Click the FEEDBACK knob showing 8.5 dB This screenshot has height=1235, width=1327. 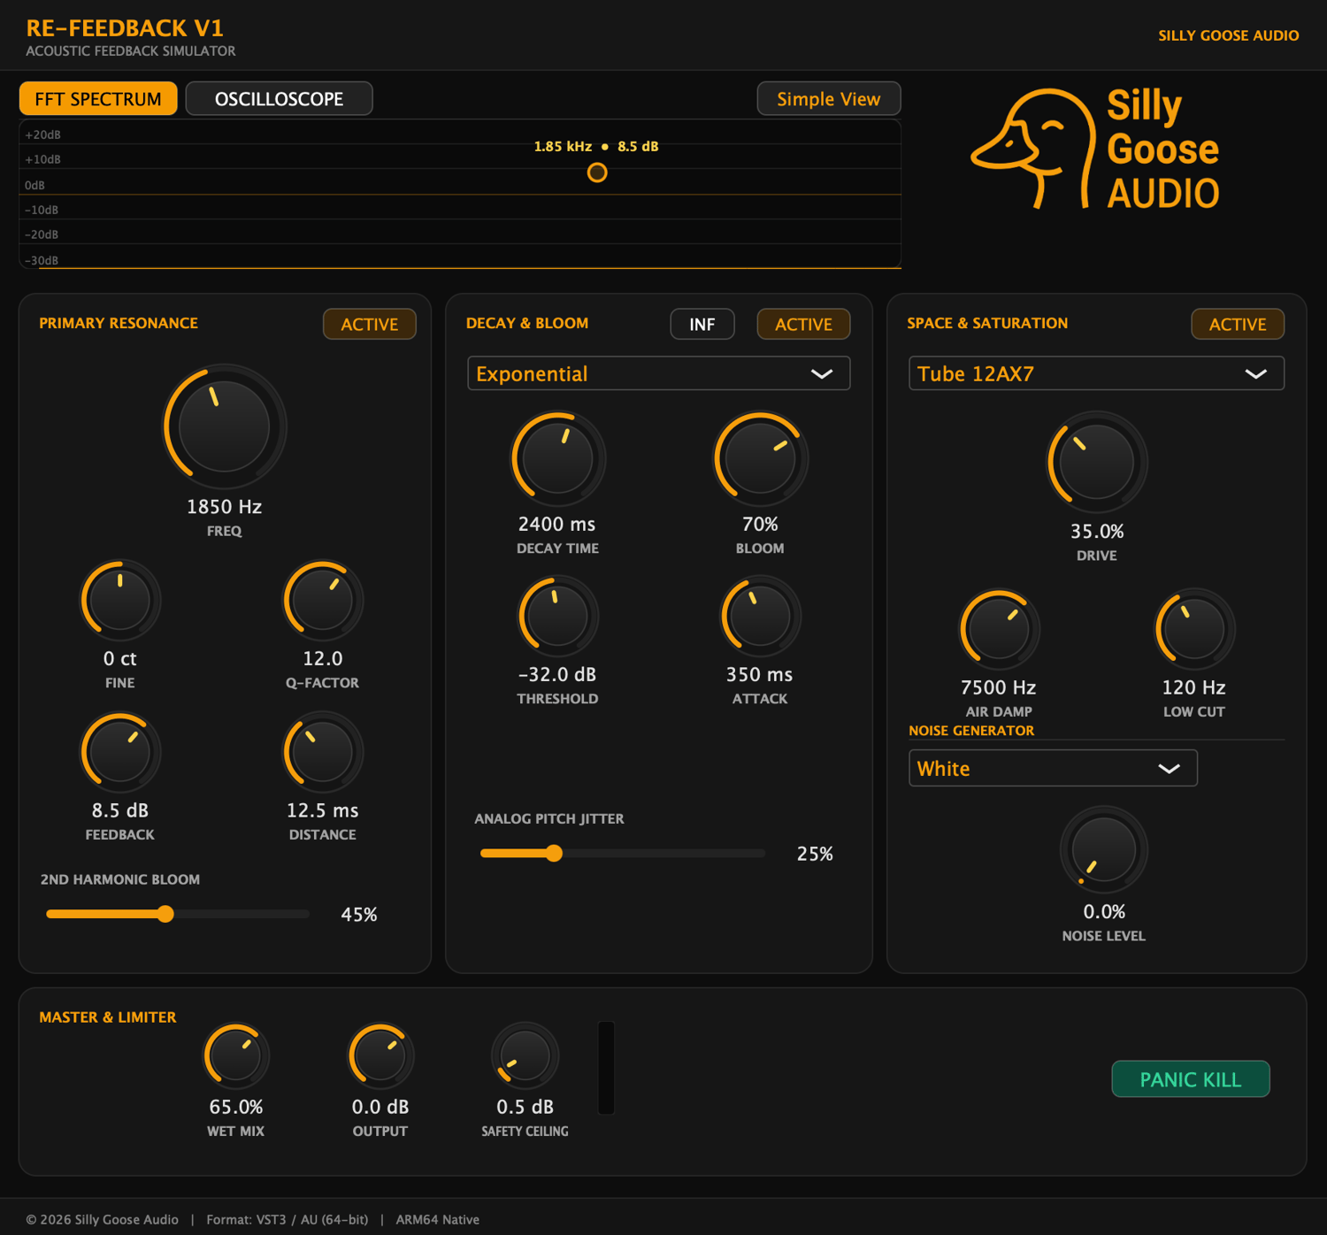coord(120,753)
